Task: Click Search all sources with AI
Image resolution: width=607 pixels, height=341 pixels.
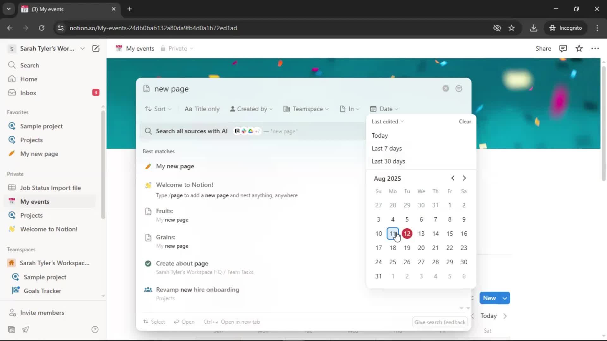Action: 192,131
